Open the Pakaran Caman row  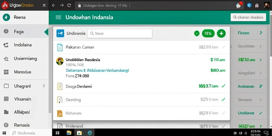tap(141, 47)
